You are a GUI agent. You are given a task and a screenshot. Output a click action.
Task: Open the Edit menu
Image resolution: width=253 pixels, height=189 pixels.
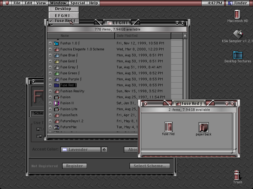coord(28,3)
